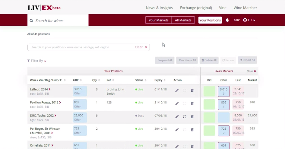The image size is (285, 149).
Task: Delete the Ornellaia 2011 position
Action: point(192,146)
